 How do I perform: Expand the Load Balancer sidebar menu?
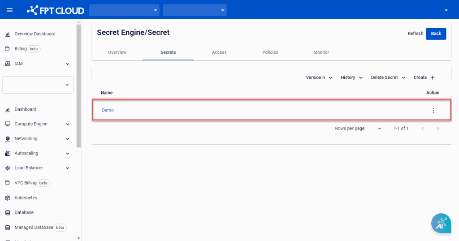(x=67, y=168)
